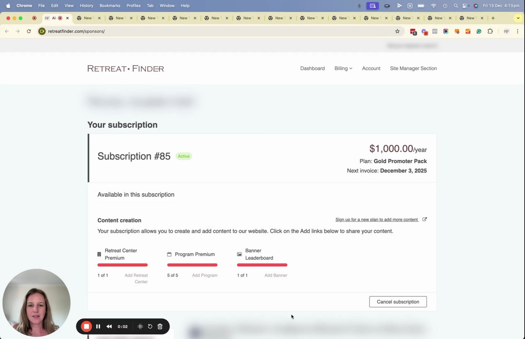Click the Retreat Center Premium progress bar

pos(123,265)
